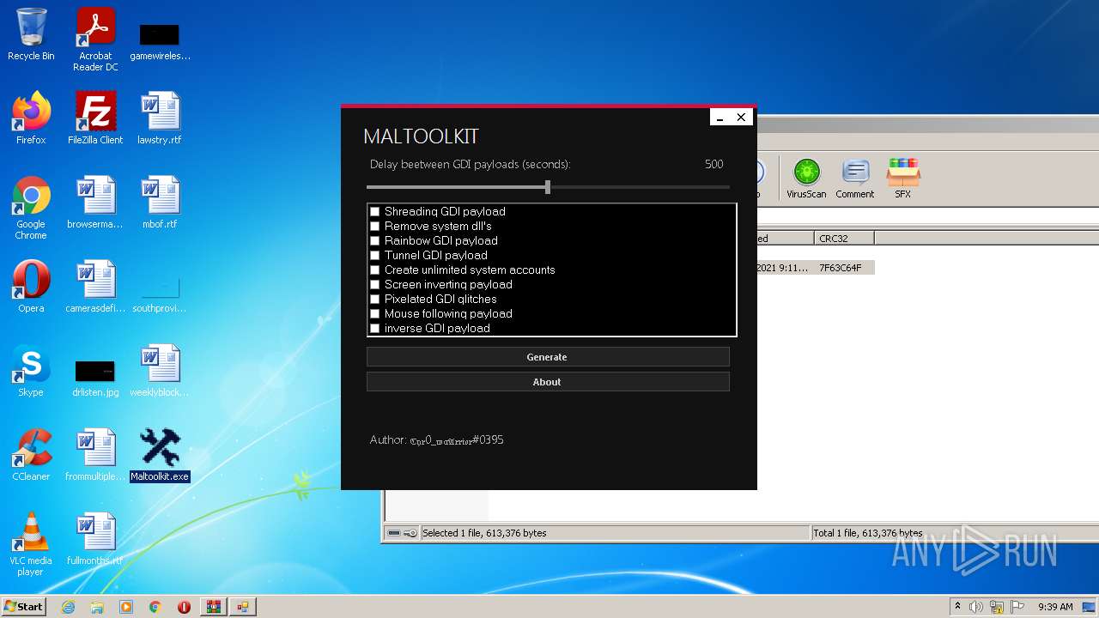Open Opera from the taskbar
This screenshot has width=1099, height=618.
tap(184, 607)
